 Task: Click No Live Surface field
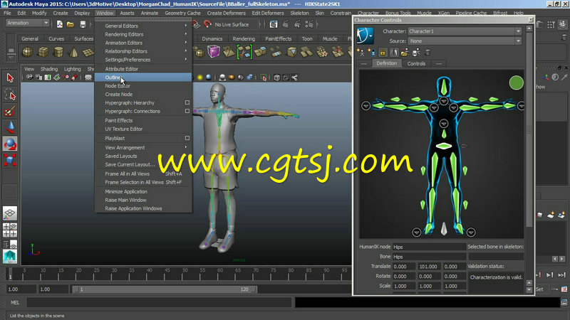coord(232,25)
